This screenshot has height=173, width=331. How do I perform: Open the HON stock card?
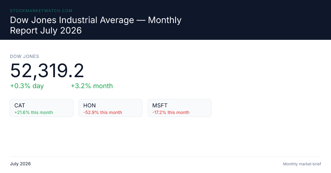tap(111, 108)
